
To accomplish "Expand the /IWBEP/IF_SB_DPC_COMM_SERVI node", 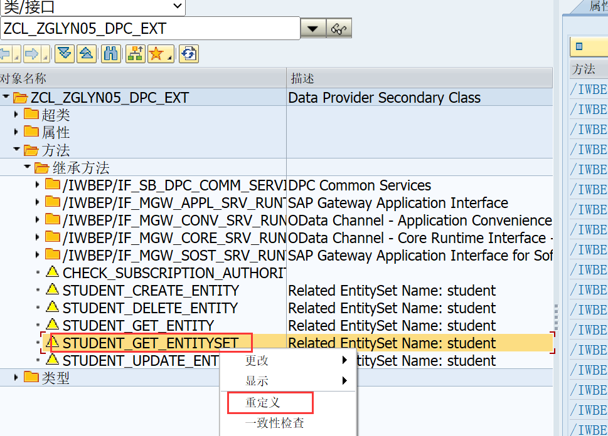I will coord(38,185).
